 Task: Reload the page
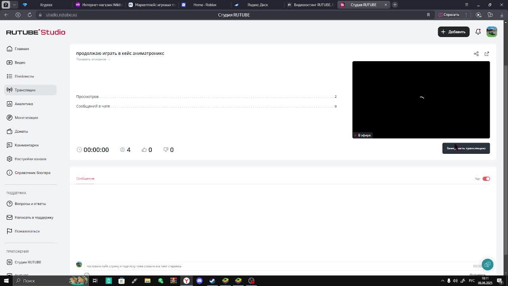tap(29, 15)
